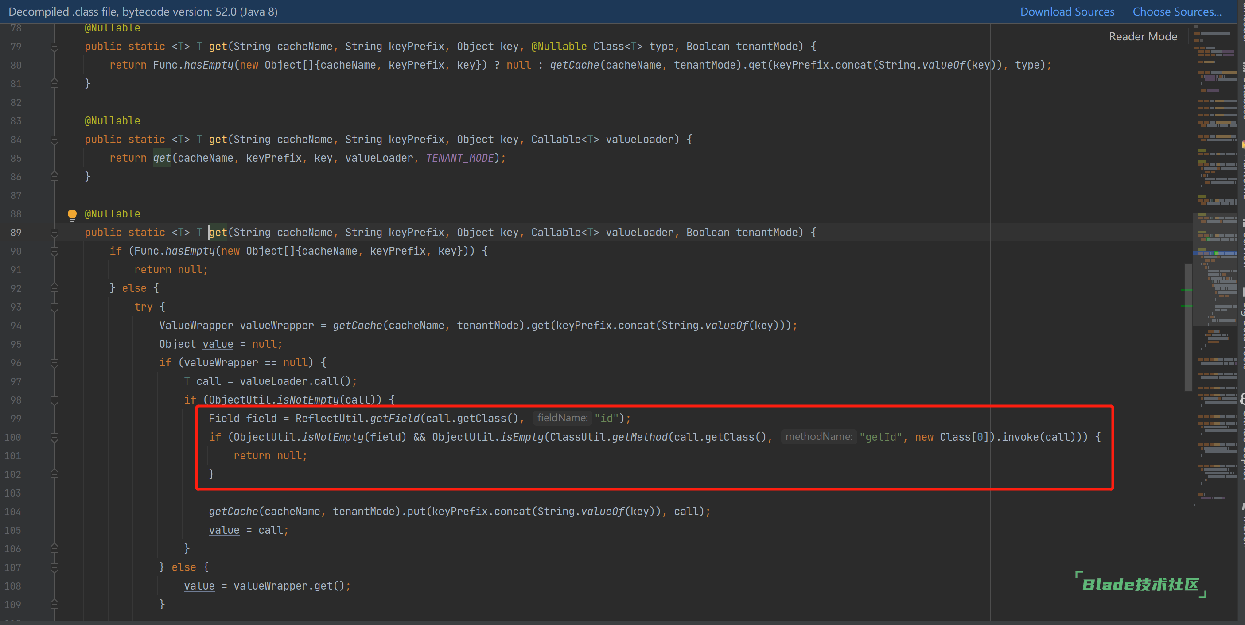The height and width of the screenshot is (625, 1245).
Task: Click line number 99 in the gutter
Action: pyautogui.click(x=16, y=419)
